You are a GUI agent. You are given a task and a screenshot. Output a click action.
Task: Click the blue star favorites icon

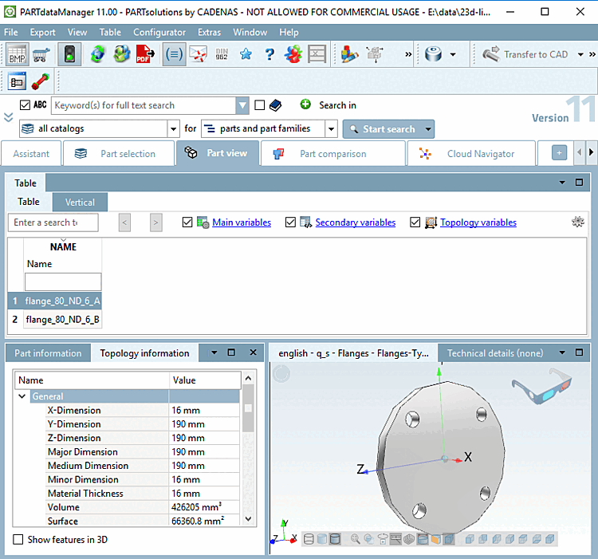pos(246,54)
